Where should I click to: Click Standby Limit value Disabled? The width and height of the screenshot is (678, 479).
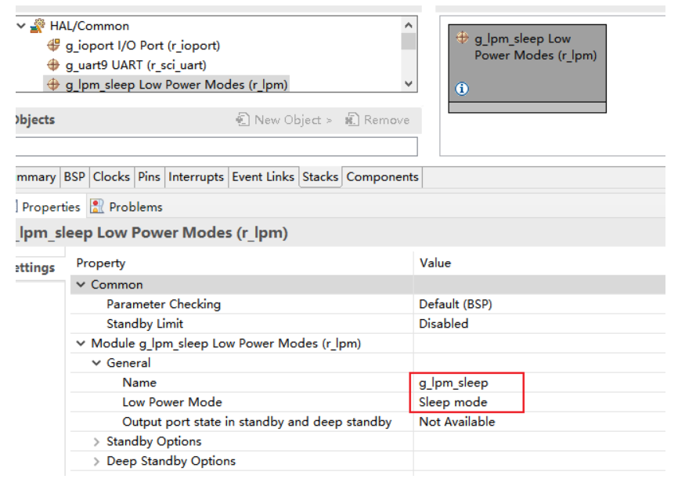click(x=444, y=324)
